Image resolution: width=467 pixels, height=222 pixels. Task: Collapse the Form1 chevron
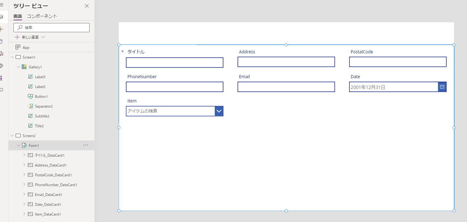18,146
